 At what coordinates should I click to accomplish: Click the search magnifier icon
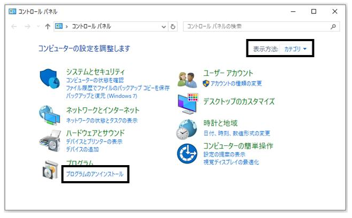coord(333,27)
